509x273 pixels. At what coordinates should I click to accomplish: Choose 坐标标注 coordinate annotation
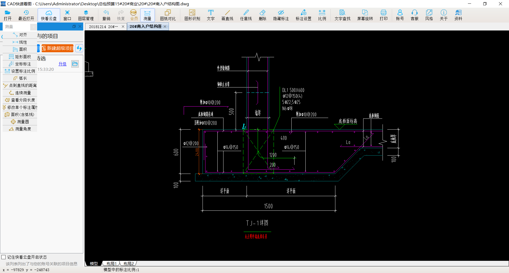[20, 64]
